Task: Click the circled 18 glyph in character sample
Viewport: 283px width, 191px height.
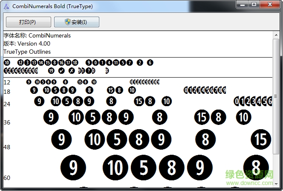Action: point(75,63)
